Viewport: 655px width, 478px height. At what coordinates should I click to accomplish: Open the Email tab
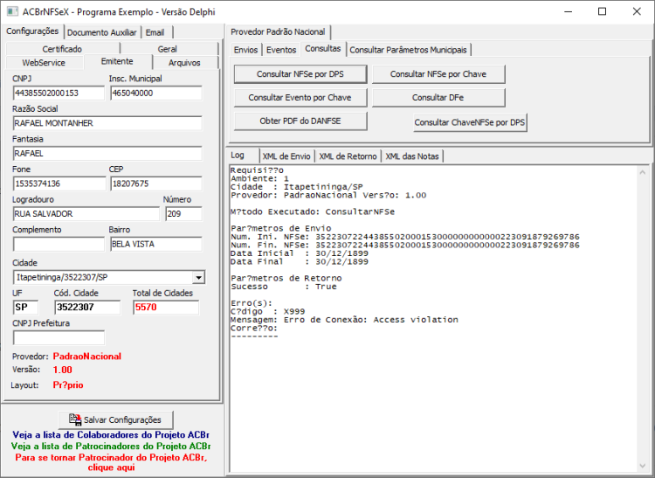[155, 32]
